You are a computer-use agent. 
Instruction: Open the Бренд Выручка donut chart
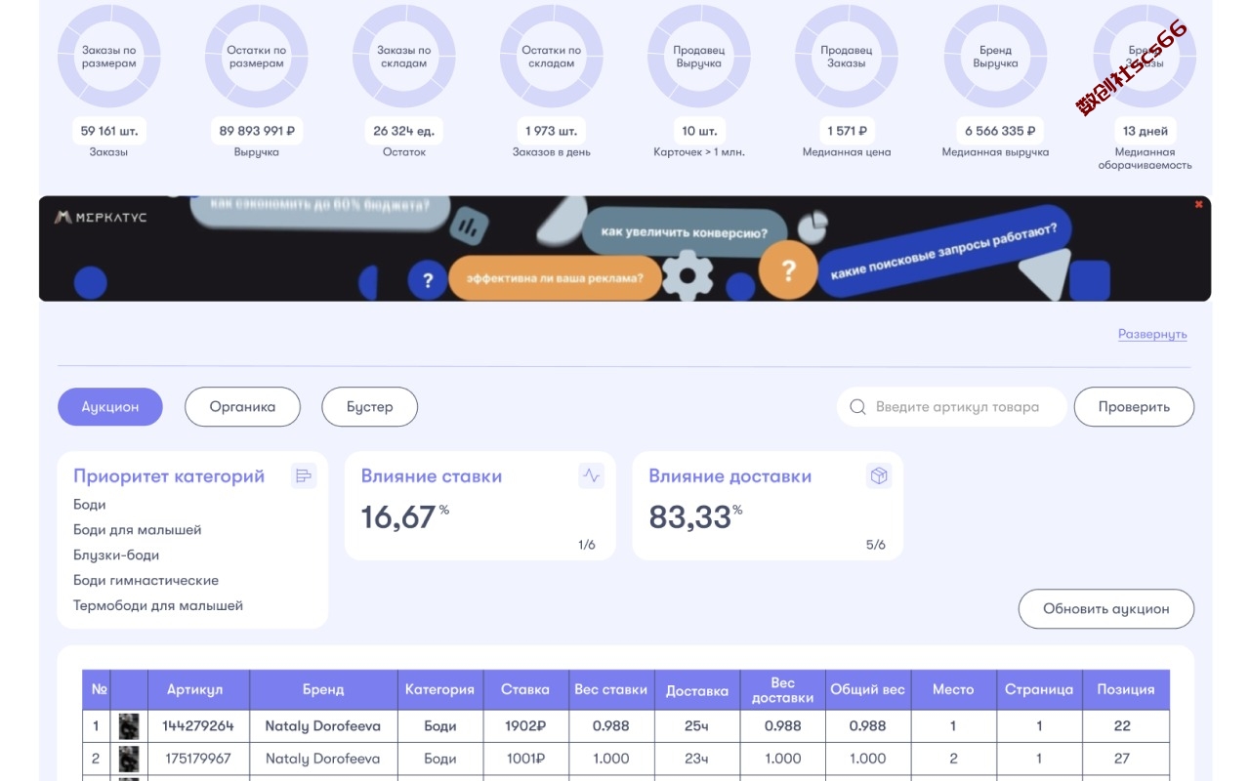995,57
